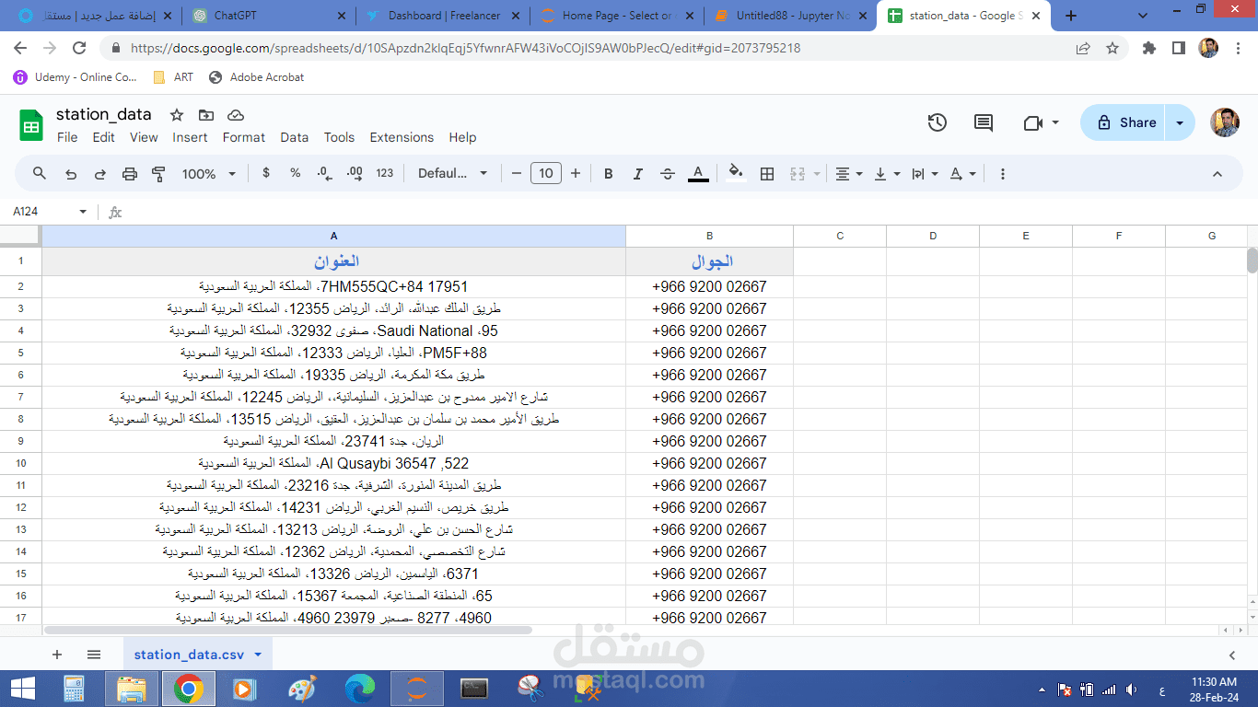This screenshot has width=1258, height=707.
Task: Click the Undo arrow in toolbar
Action: (70, 173)
